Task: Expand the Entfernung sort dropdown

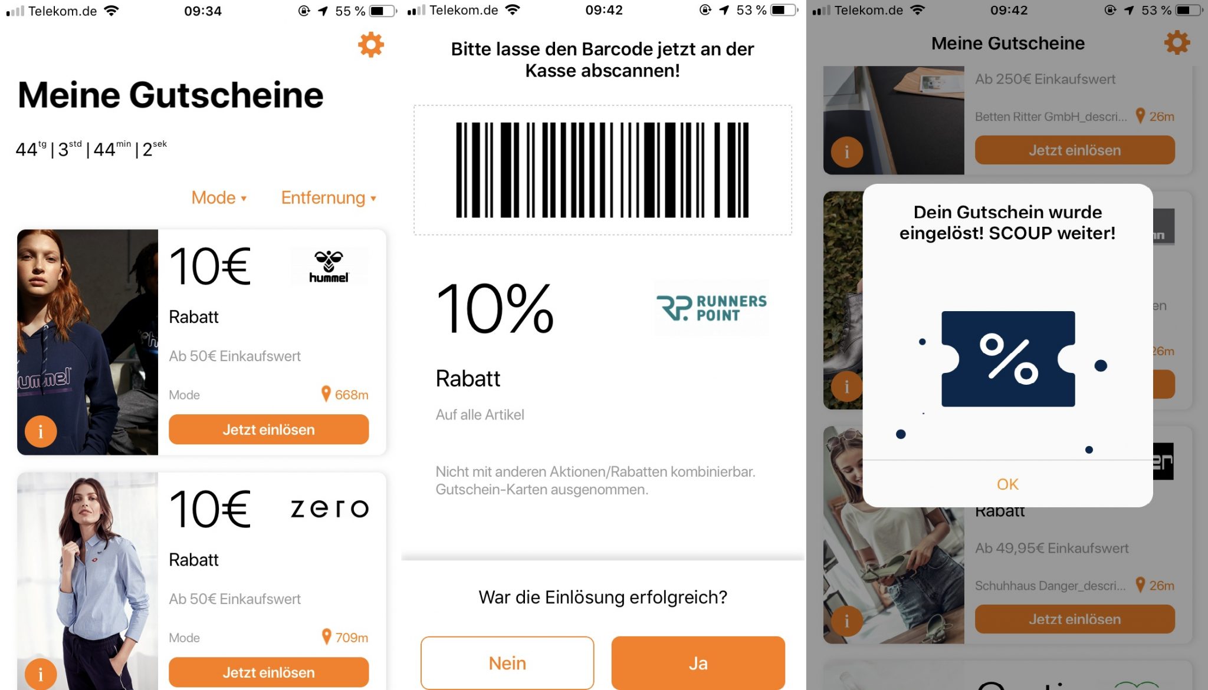Action: click(329, 197)
